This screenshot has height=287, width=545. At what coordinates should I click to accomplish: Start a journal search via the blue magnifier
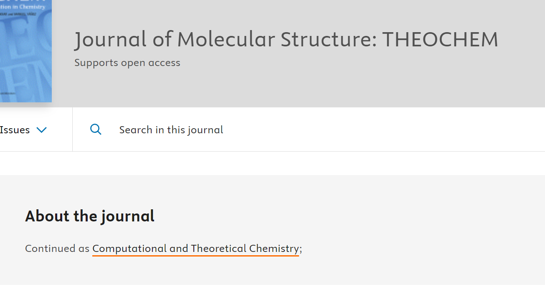[96, 130]
